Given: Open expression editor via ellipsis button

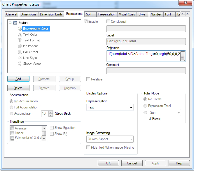Looking at the screenshot, I should pos(182,56).
